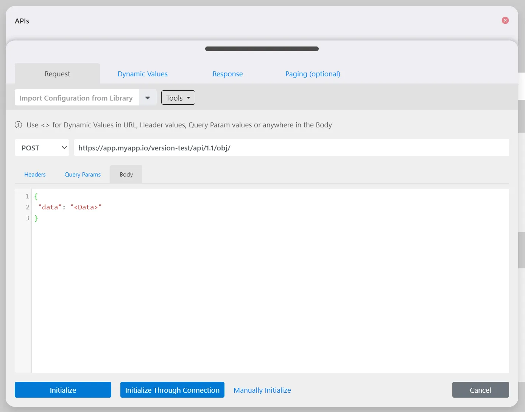Select the Body sub-tab
The width and height of the screenshot is (525, 412).
coord(126,174)
